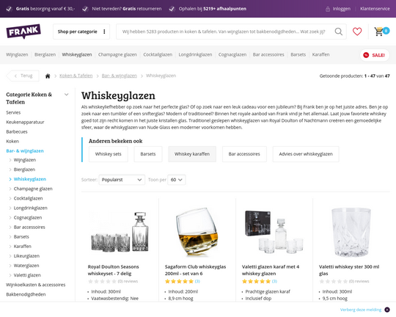Click the SALE! percent badge

pyautogui.click(x=366, y=55)
